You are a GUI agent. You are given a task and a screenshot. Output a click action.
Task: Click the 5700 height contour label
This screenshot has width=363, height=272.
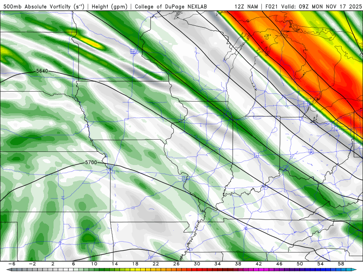coord(91,163)
